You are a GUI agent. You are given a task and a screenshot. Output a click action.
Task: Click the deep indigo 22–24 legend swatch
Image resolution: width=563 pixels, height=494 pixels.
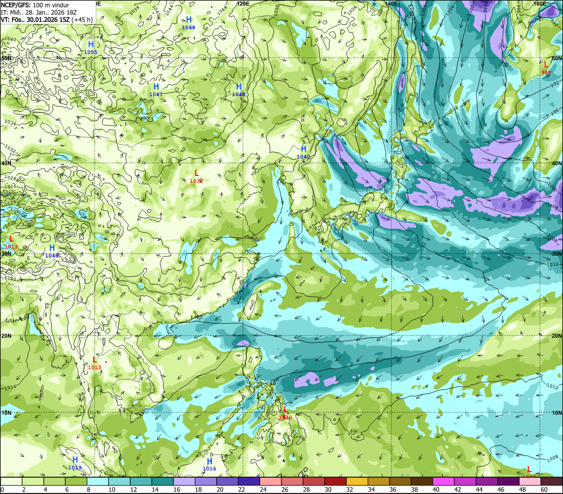[249, 481]
